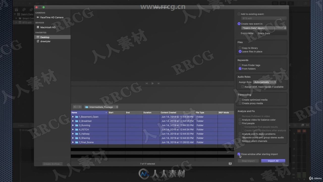The width and height of the screenshot is (323, 182).
Task: Sort by 360° Mode column header
Action: (226, 112)
